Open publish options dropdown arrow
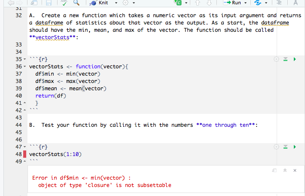 click(x=266, y=3)
